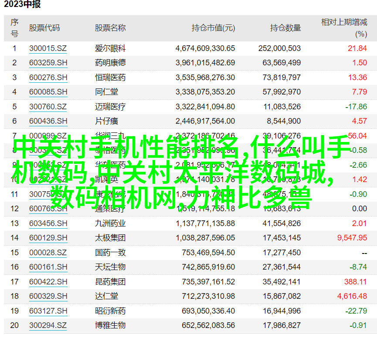The height and width of the screenshot is (338, 377).
Task: Click stock name 药明康德
Action: [110, 63]
